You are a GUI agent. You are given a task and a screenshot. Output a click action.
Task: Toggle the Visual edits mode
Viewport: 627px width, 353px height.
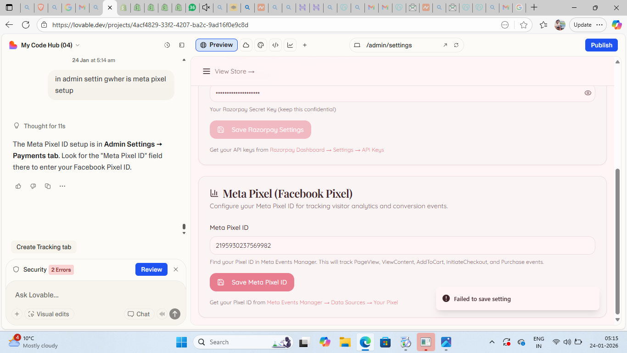click(49, 314)
